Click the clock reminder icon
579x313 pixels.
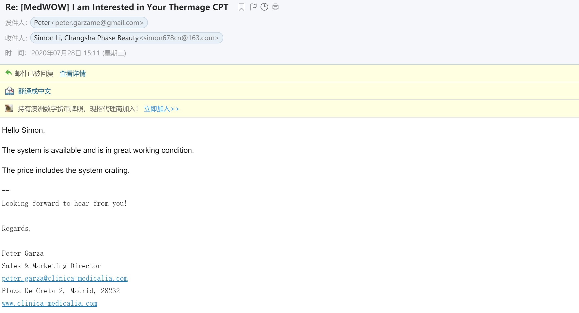tap(264, 7)
